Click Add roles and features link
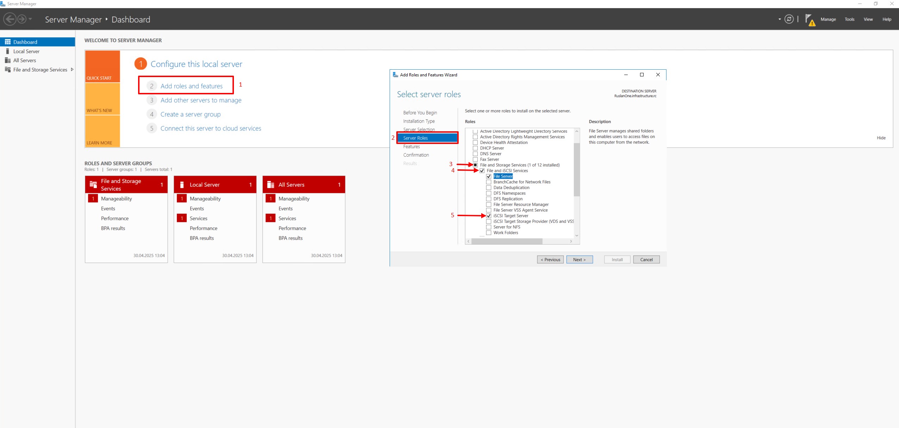This screenshot has height=428, width=899. (x=191, y=86)
